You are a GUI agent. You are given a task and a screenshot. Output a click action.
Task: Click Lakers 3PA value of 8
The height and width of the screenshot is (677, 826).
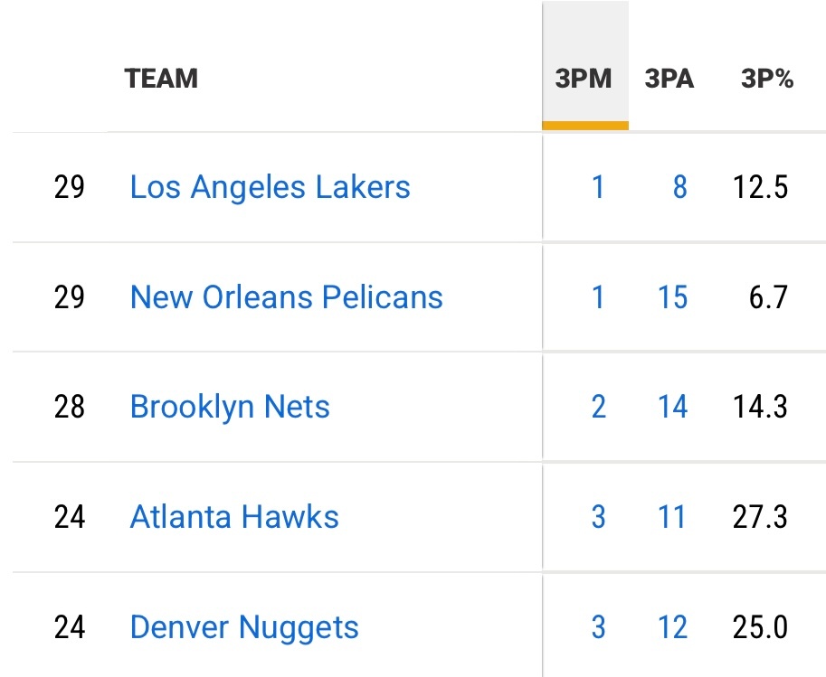click(679, 187)
